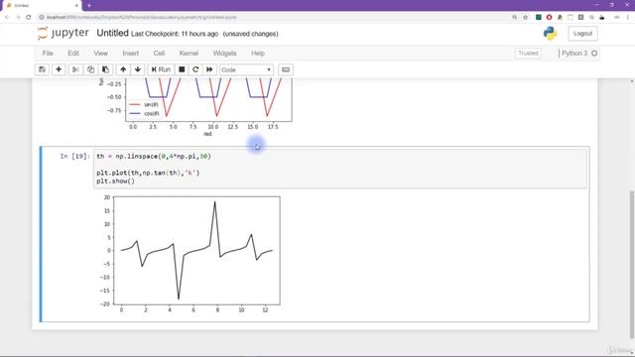Click the In [19] cell prompt
The height and width of the screenshot is (357, 635).
pyautogui.click(x=75, y=157)
